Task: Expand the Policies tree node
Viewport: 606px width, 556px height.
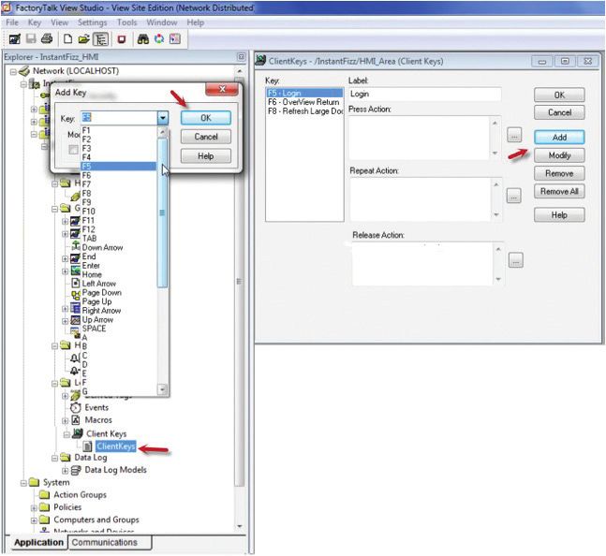Action: [34, 507]
